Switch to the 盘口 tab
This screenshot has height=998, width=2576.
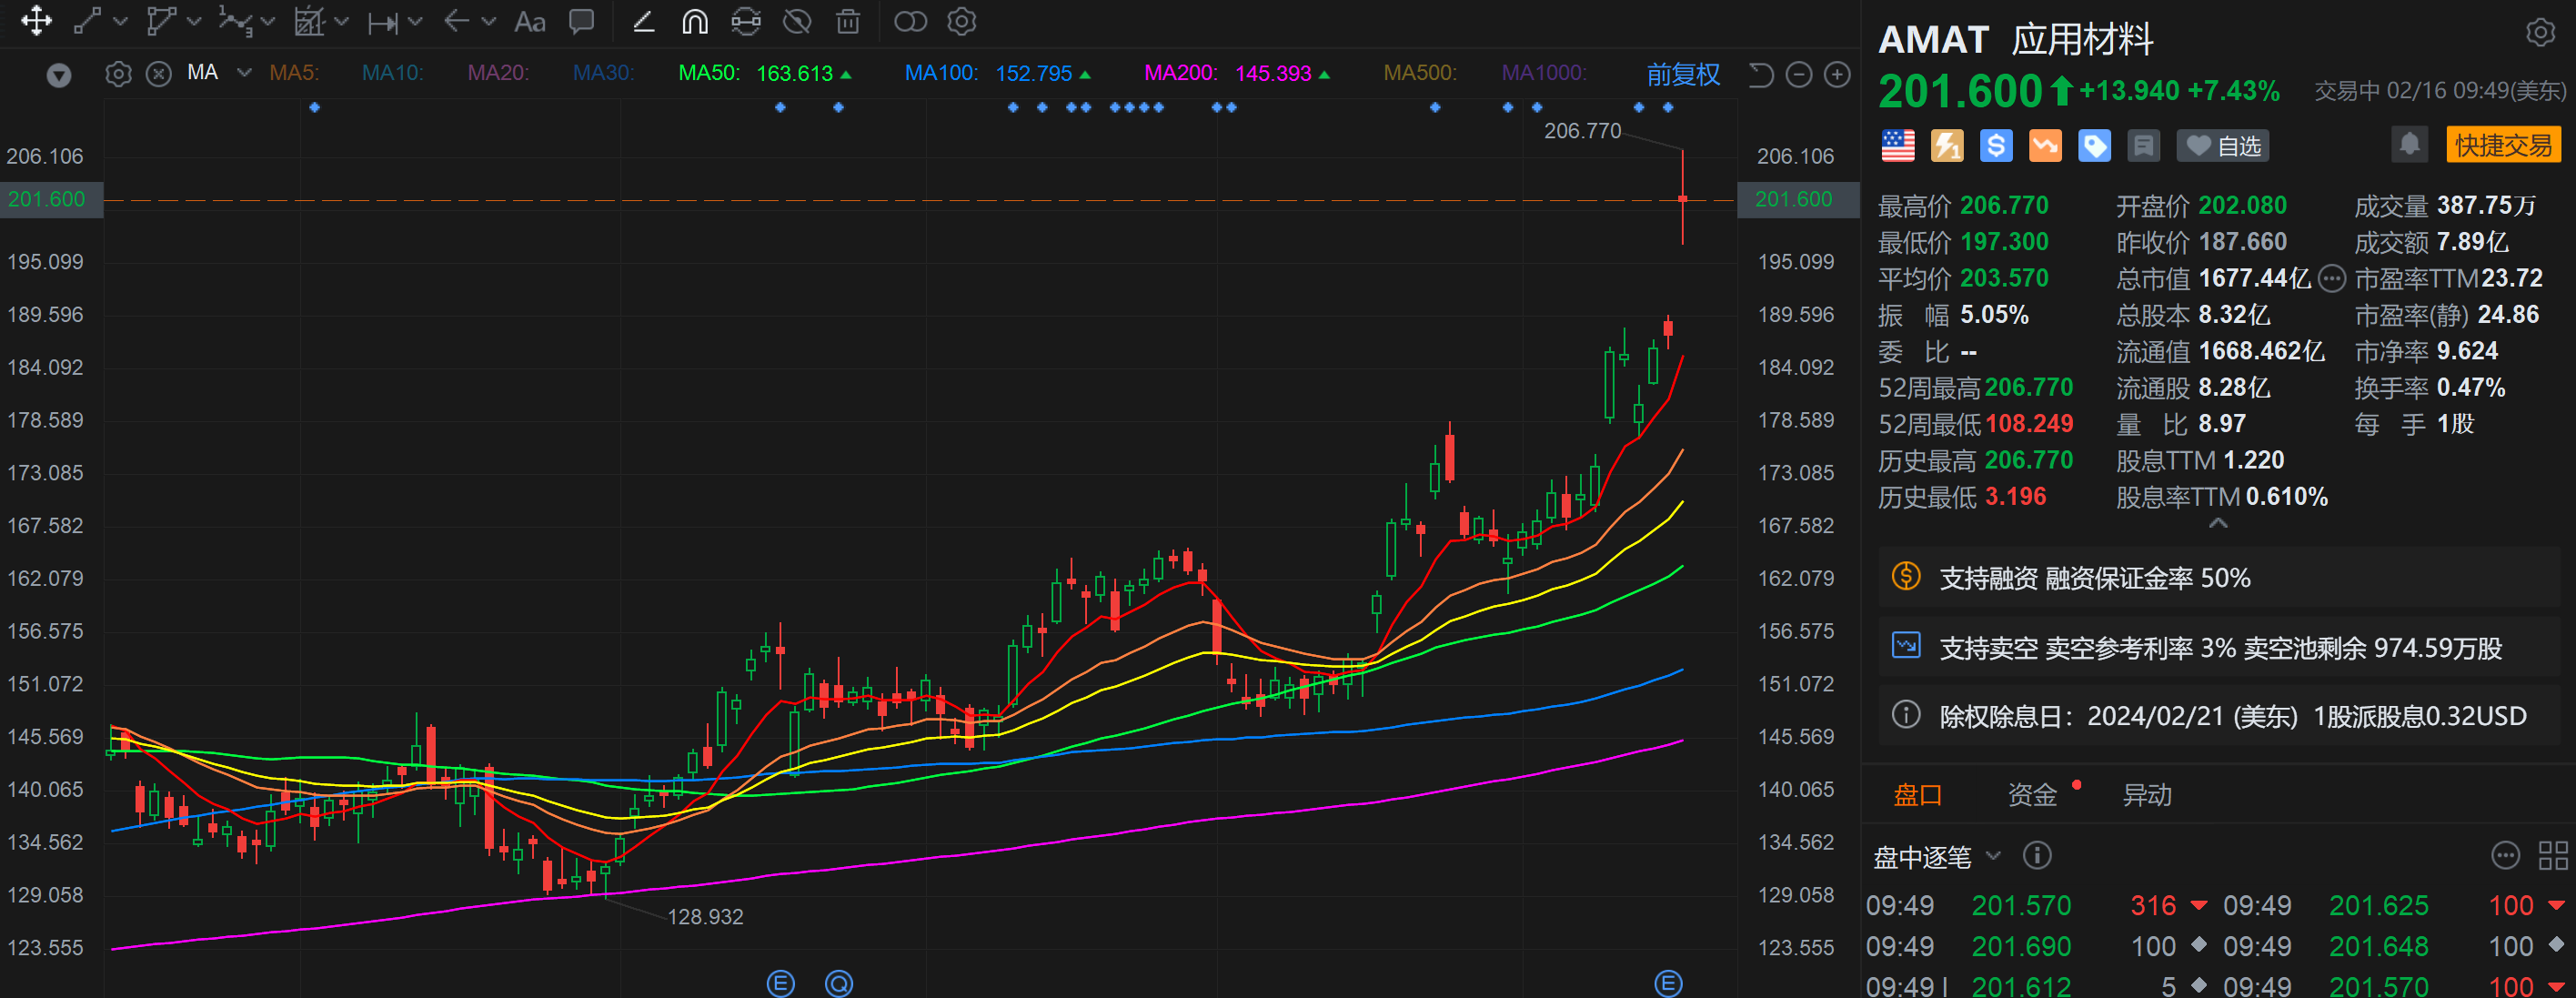[1917, 795]
